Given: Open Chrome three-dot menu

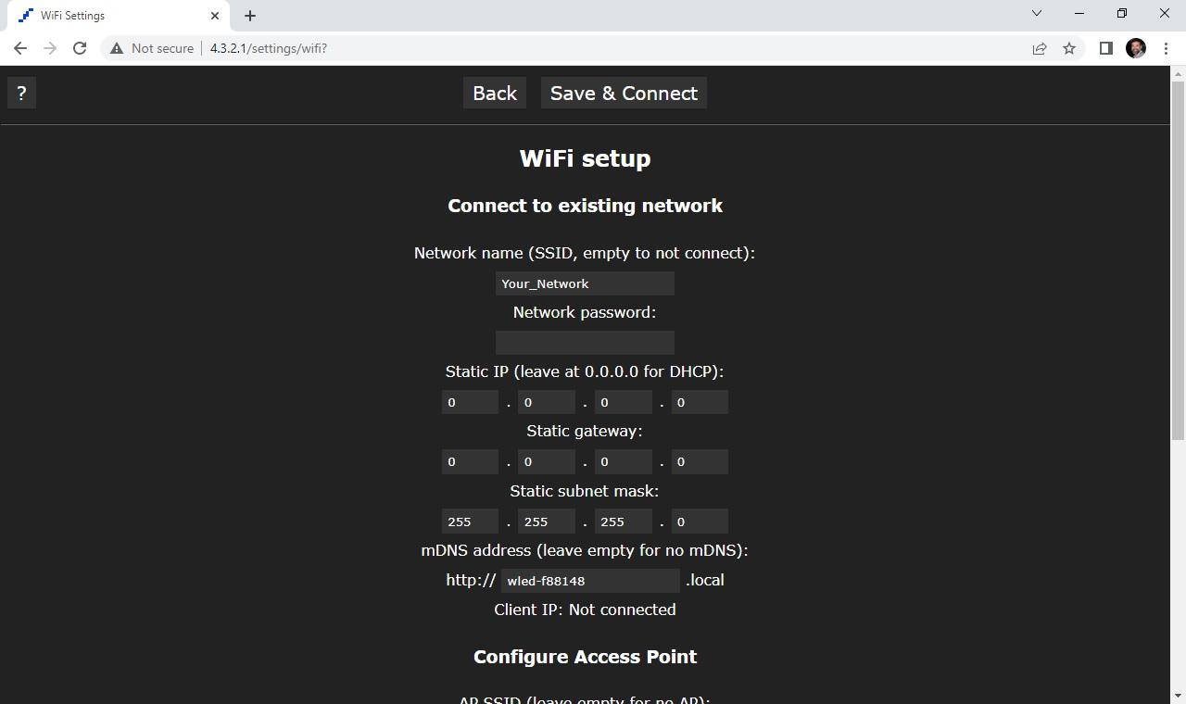Looking at the screenshot, I should point(1166,48).
